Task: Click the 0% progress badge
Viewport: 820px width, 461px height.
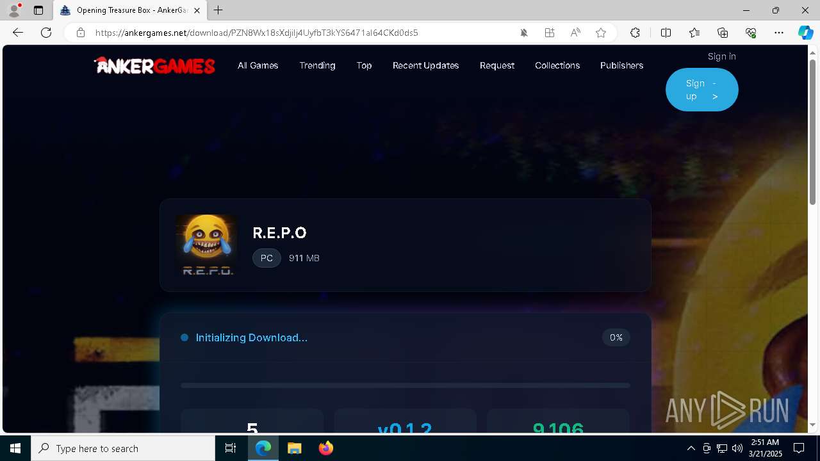Action: pyautogui.click(x=616, y=337)
